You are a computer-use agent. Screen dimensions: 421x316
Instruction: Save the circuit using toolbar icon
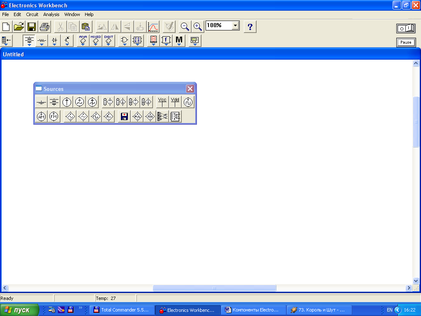pos(32,27)
